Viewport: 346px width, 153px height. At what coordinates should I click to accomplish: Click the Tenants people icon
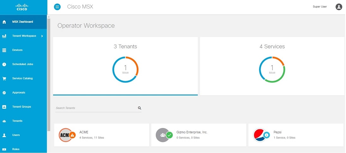[x=4, y=121]
